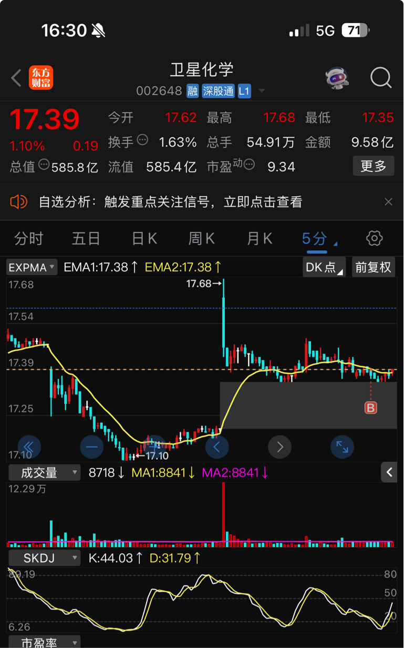
Task: Switch to the 分时 tab
Action: [x=28, y=239]
